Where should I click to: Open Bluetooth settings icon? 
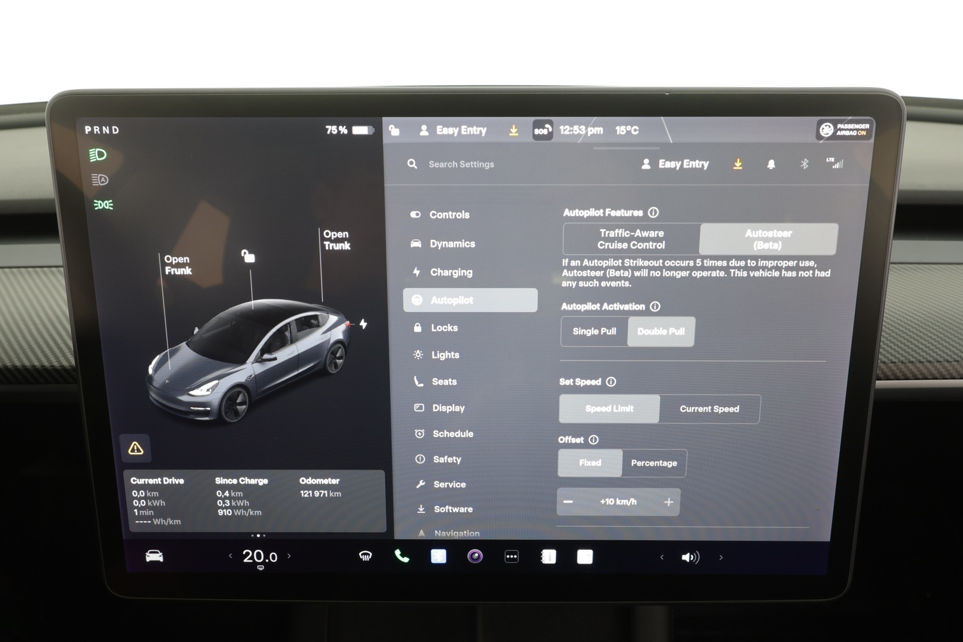[x=804, y=163]
